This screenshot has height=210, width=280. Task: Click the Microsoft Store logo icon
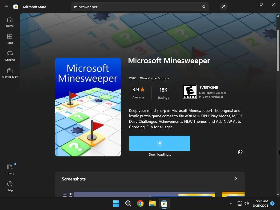pyautogui.click(x=16, y=7)
